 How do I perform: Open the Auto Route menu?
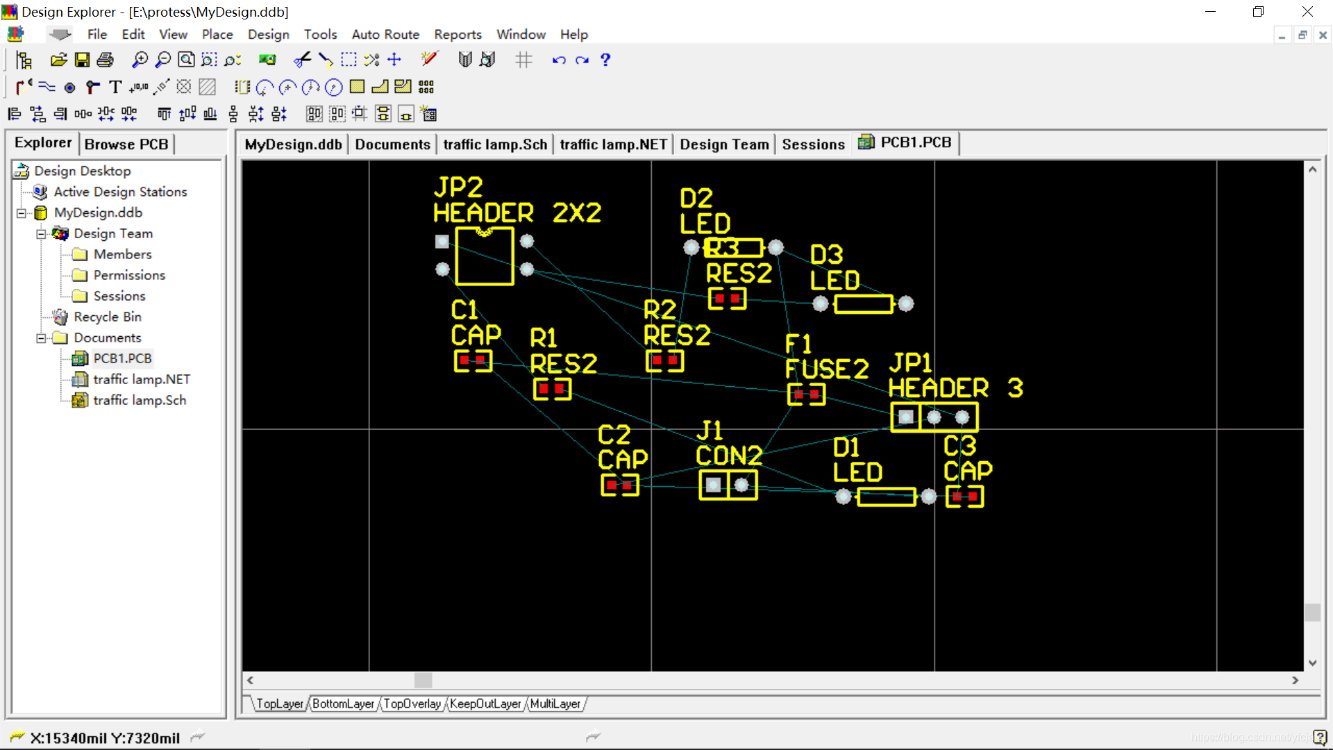pos(385,34)
